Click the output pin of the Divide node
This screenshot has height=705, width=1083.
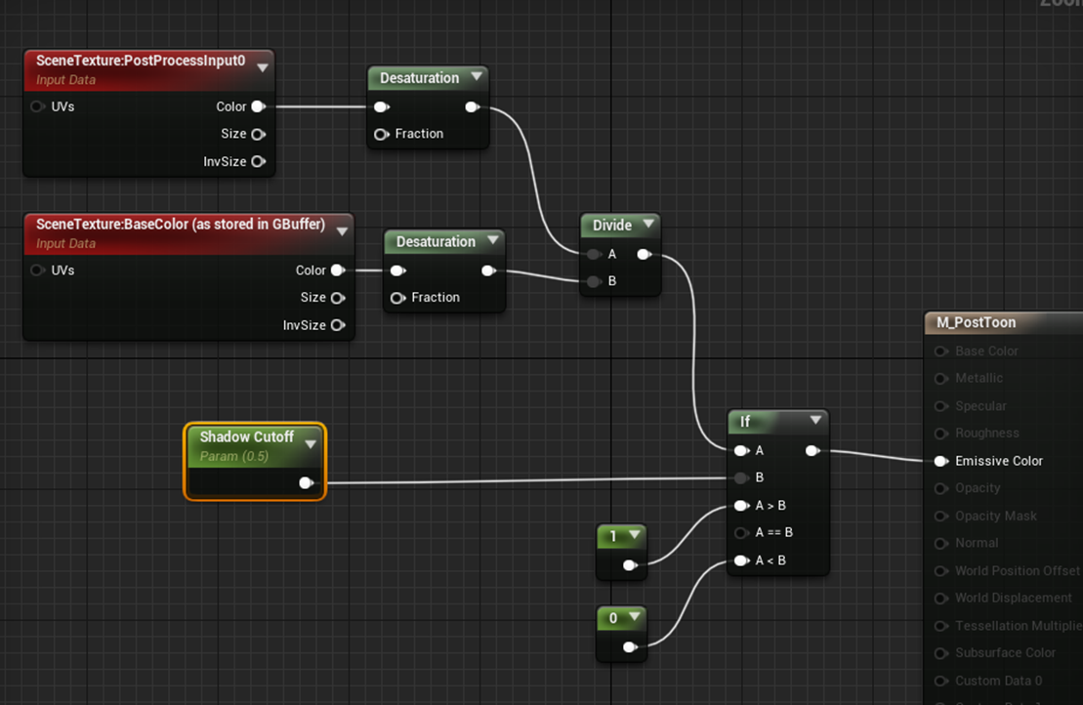click(645, 254)
